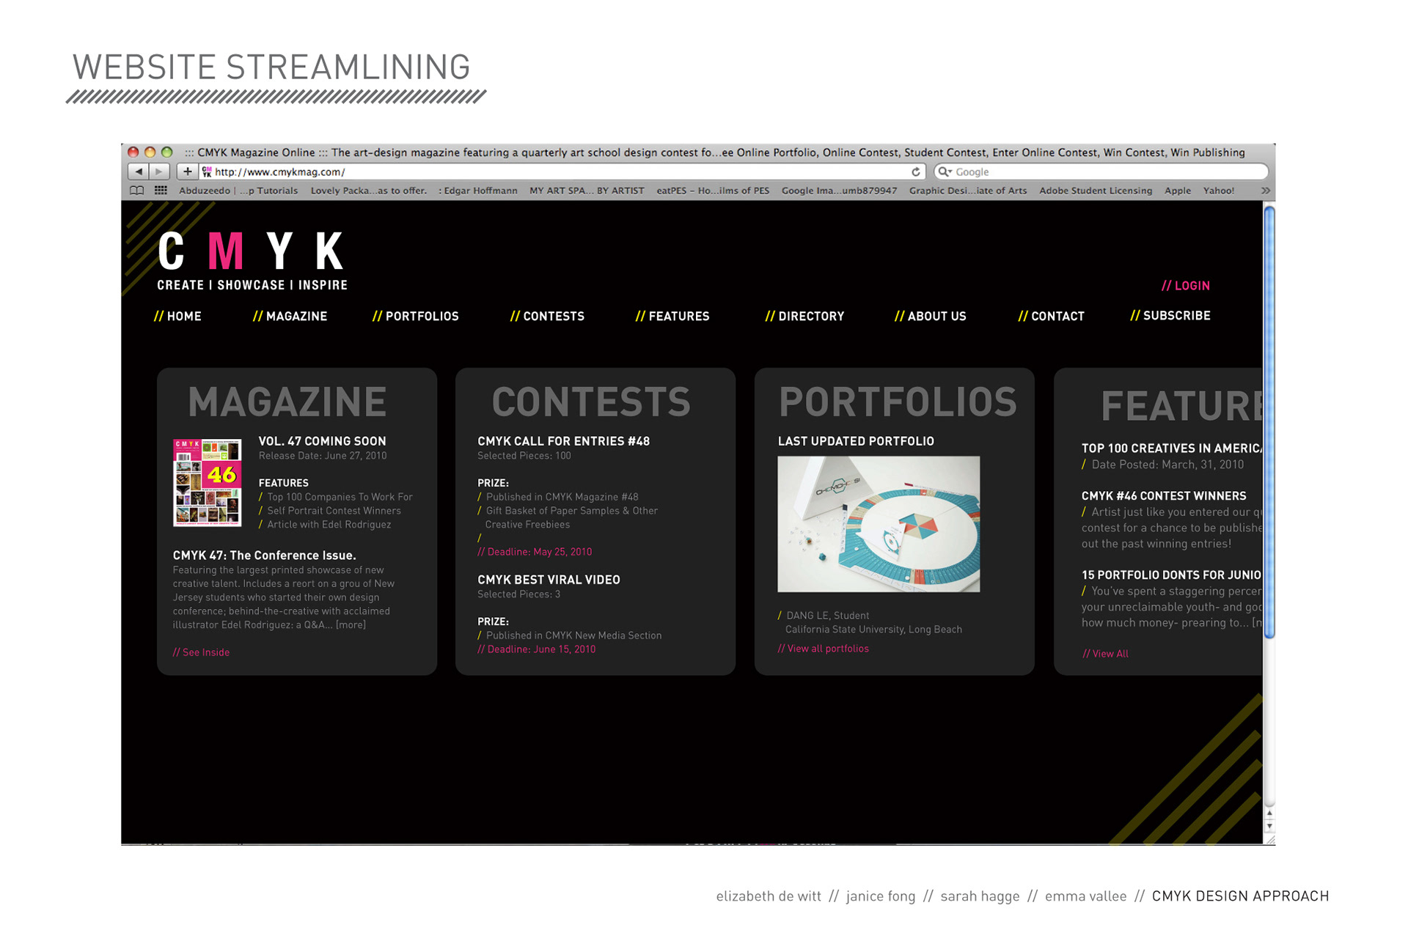Expand the bookmarks bar overflow chevron
The height and width of the screenshot is (941, 1408).
tap(1265, 191)
